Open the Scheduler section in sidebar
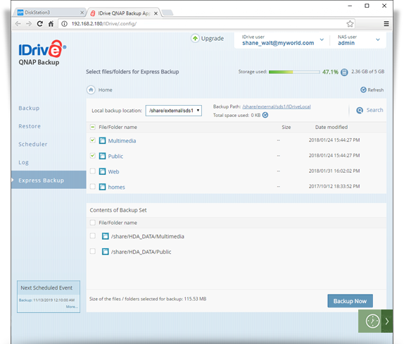 pos(32,145)
